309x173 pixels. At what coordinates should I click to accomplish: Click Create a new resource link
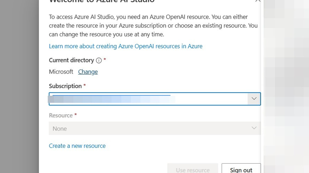click(x=77, y=145)
